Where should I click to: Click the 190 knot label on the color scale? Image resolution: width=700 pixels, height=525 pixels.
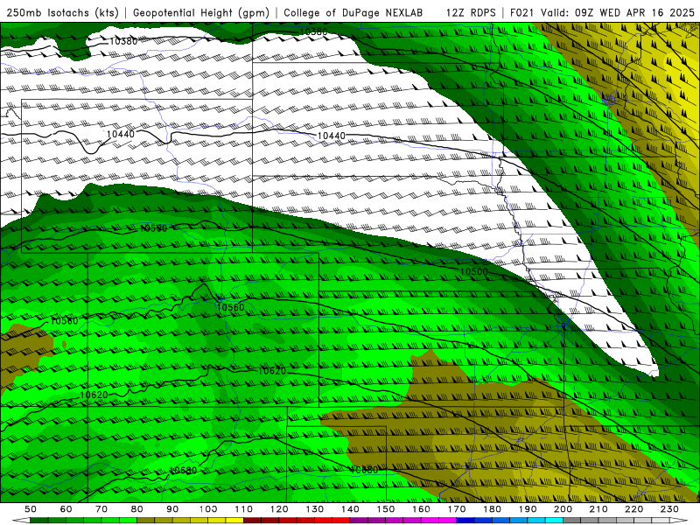tap(528, 509)
